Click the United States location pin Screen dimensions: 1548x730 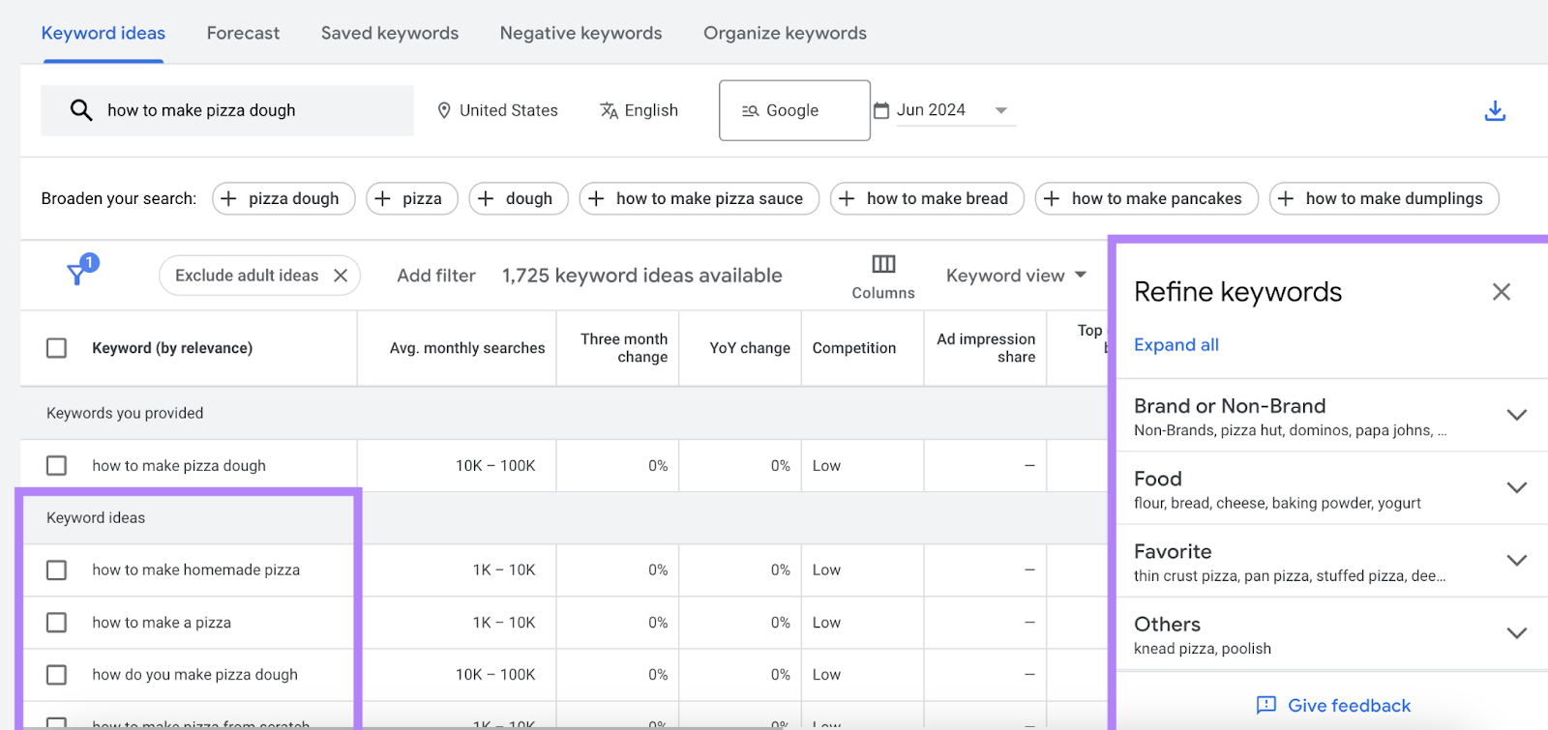(444, 110)
